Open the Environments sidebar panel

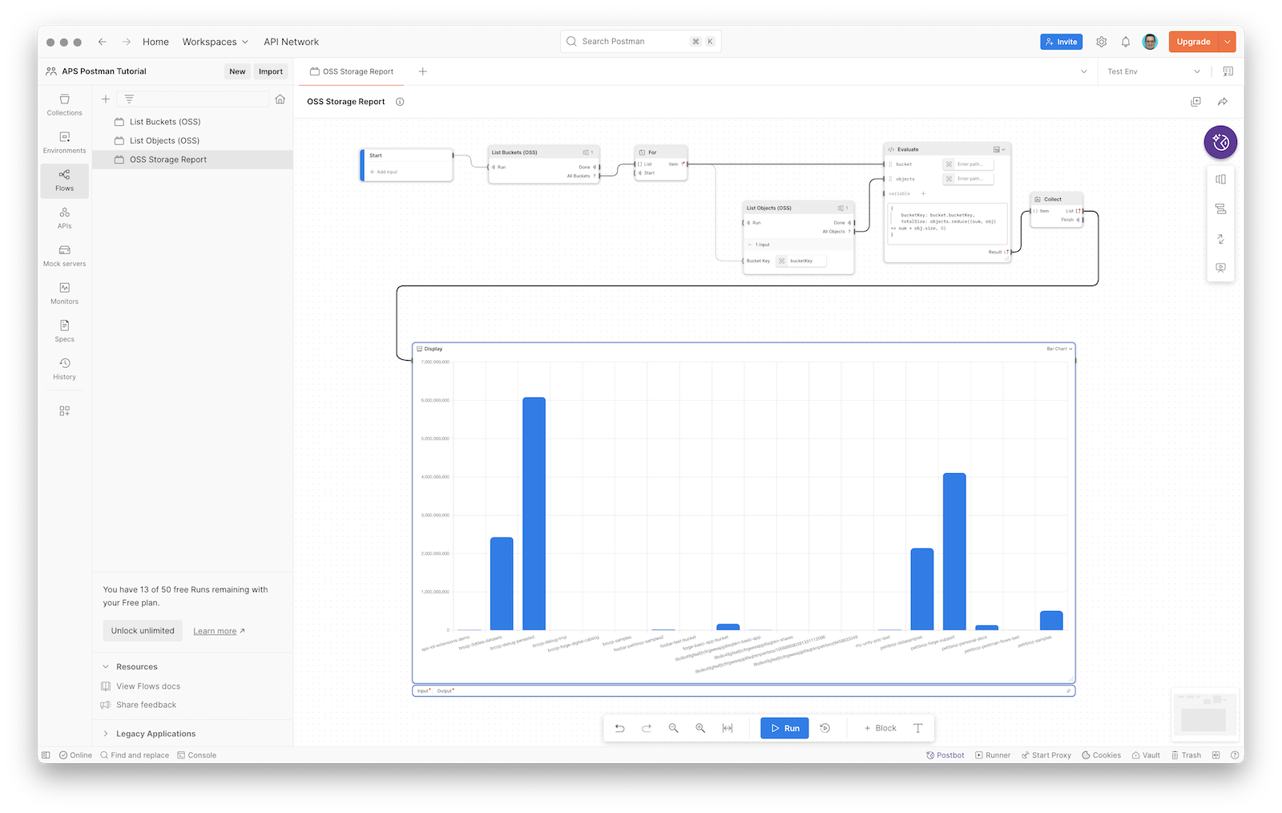[64, 142]
